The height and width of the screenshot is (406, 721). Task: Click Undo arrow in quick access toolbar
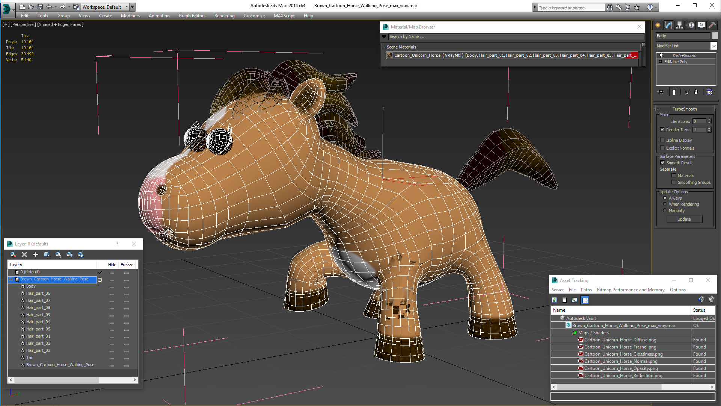[x=49, y=7]
